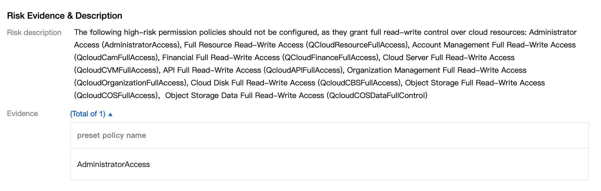The height and width of the screenshot is (191, 601).
Task: Click the QcloudCBSFullAccess policy name
Action: tap(360, 83)
